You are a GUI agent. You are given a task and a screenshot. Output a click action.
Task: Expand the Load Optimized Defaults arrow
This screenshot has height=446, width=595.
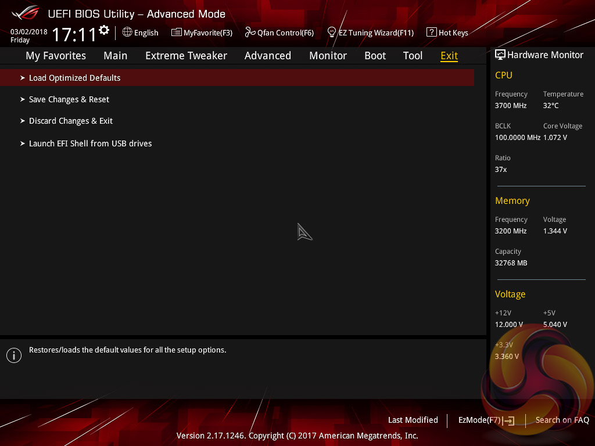(x=23, y=78)
